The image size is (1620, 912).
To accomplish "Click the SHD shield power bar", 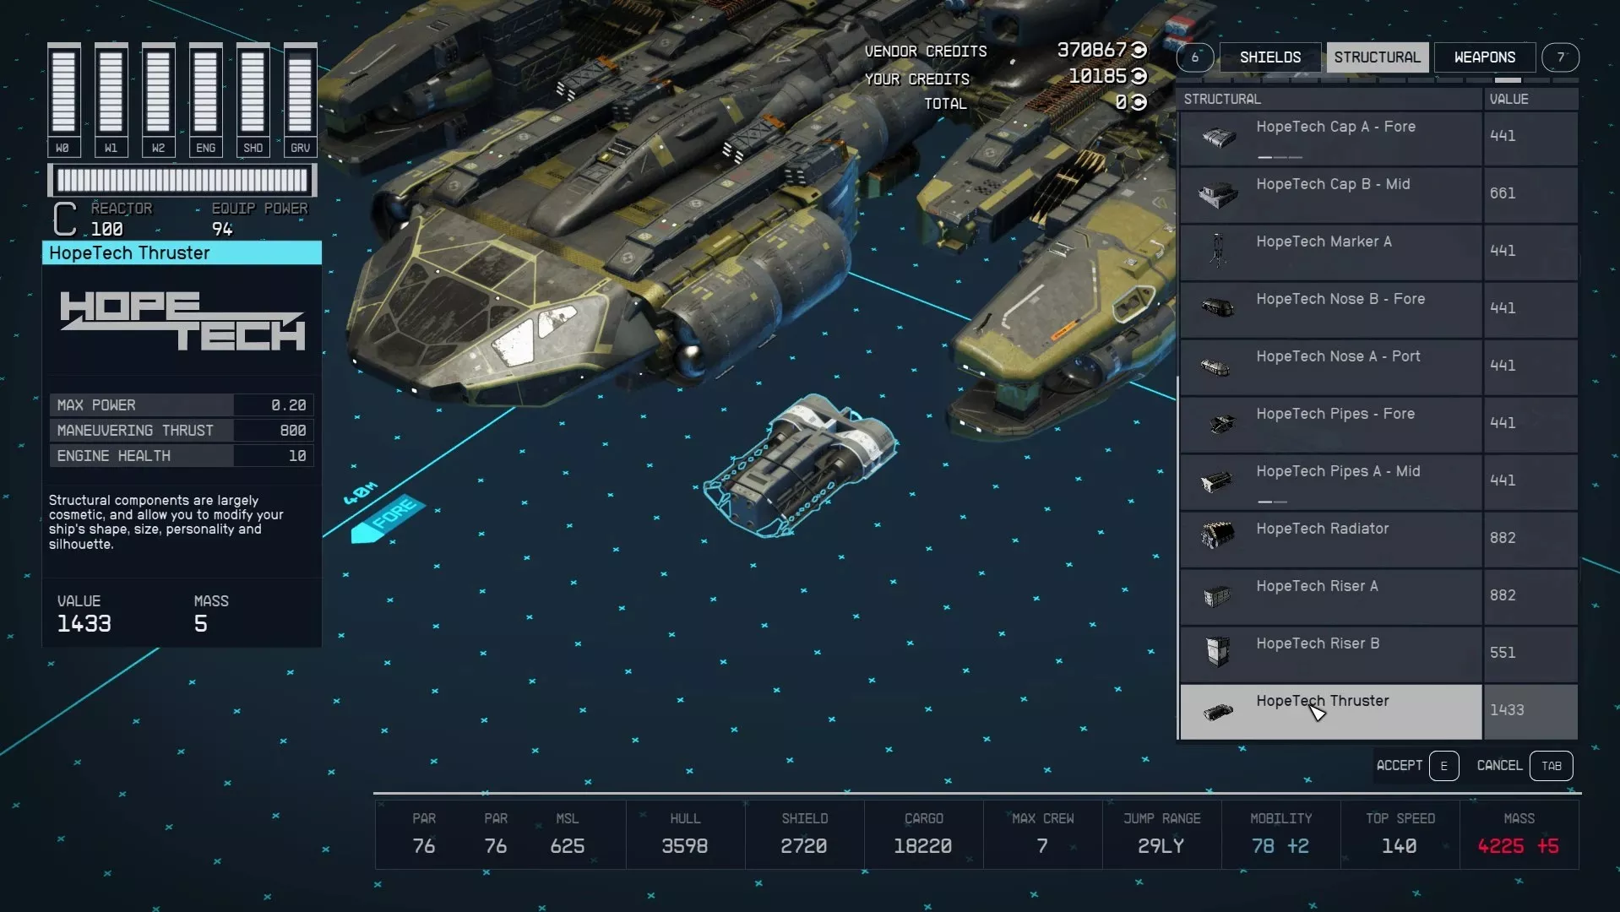I will [253, 100].
